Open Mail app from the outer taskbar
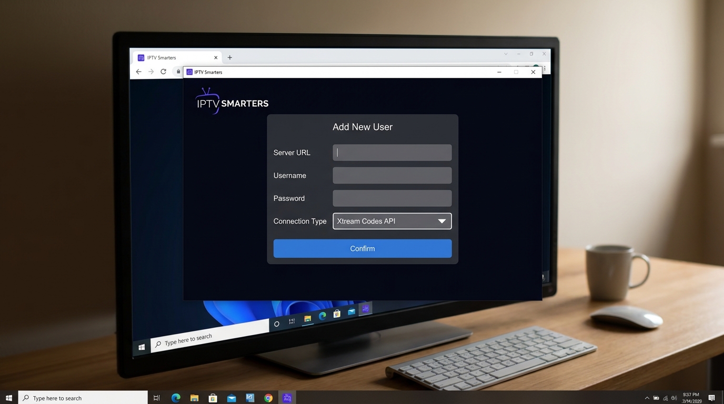The width and height of the screenshot is (724, 404). click(232, 398)
